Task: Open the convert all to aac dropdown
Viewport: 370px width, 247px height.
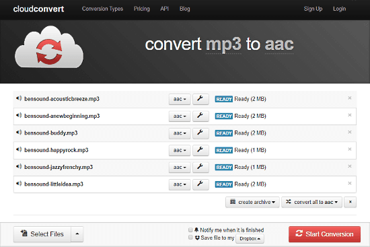Action: (x=311, y=202)
